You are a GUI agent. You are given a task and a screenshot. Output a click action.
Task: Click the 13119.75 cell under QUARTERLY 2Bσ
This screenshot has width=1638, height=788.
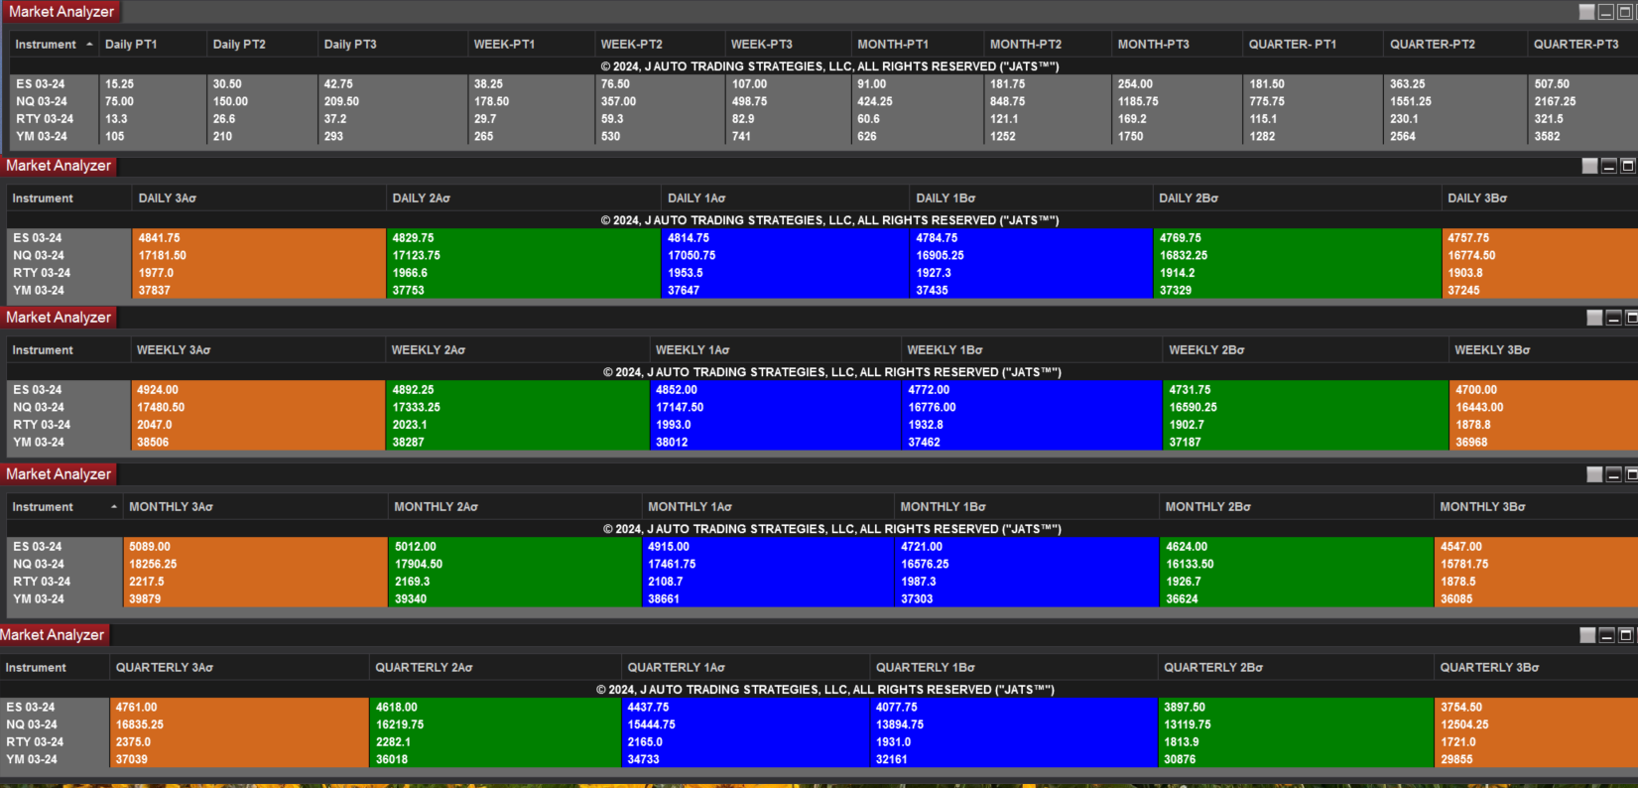pos(1296,725)
